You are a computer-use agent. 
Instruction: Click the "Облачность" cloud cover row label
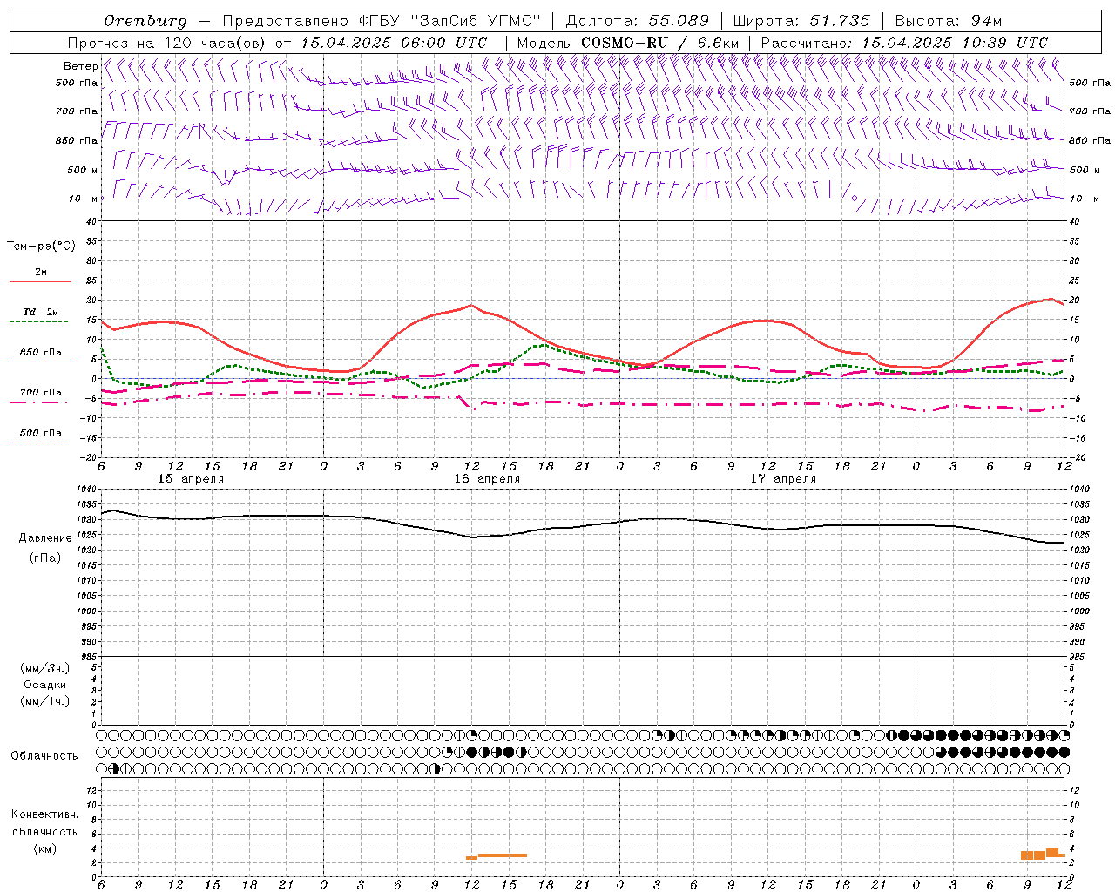(x=44, y=756)
